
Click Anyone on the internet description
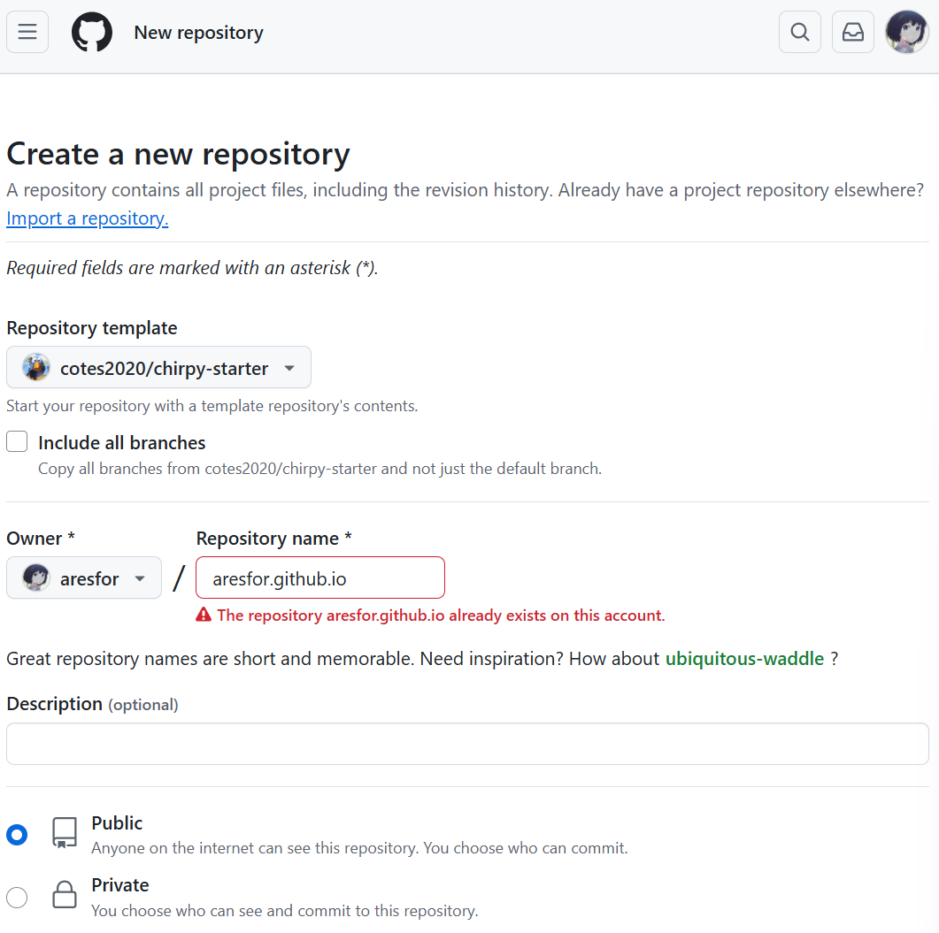[359, 848]
